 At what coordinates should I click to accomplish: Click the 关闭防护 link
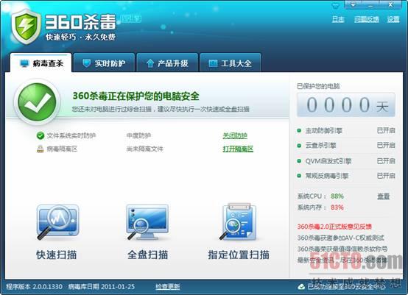click(x=235, y=135)
